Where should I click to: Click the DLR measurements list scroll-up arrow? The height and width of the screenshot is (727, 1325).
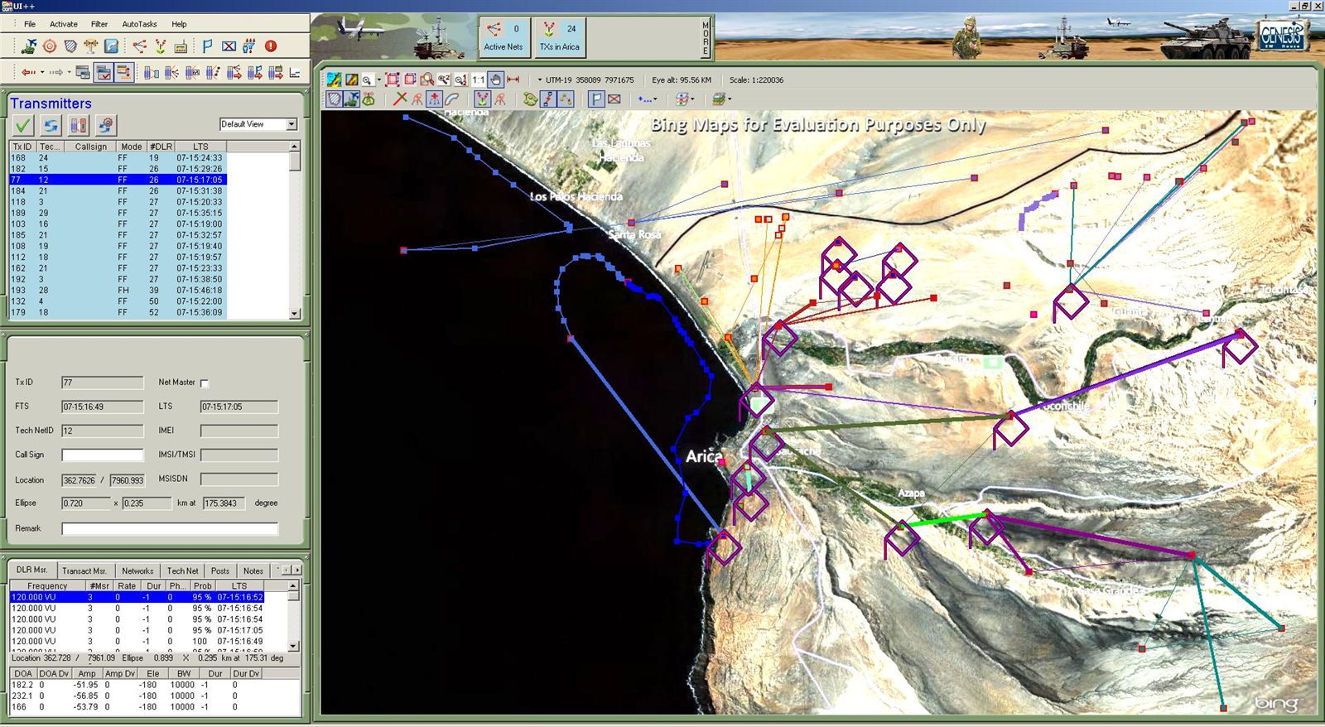(x=292, y=585)
